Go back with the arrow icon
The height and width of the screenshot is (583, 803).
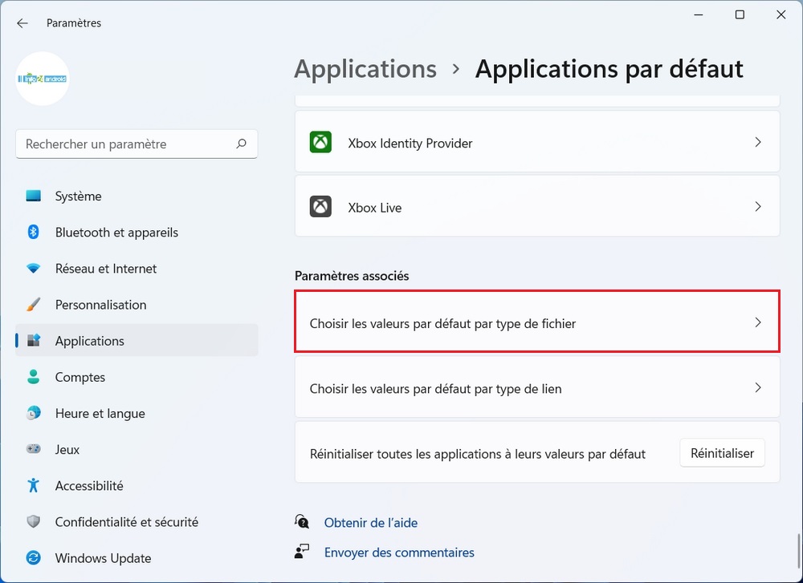[x=22, y=23]
